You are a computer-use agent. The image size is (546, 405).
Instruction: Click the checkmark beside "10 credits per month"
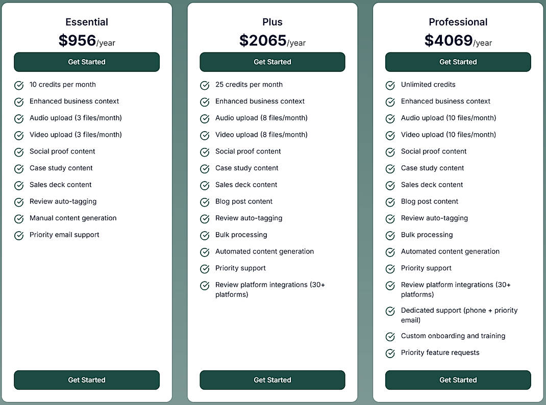pyautogui.click(x=19, y=85)
